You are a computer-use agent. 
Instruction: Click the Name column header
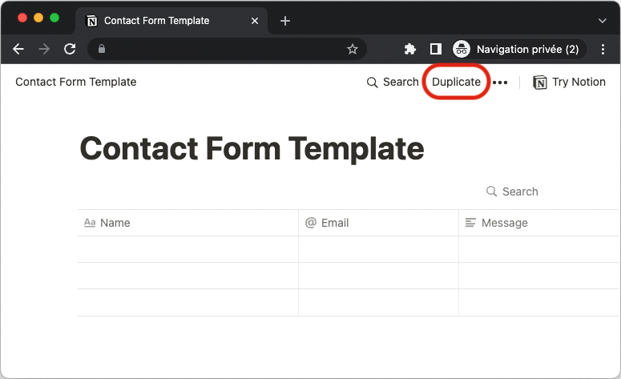click(x=115, y=223)
